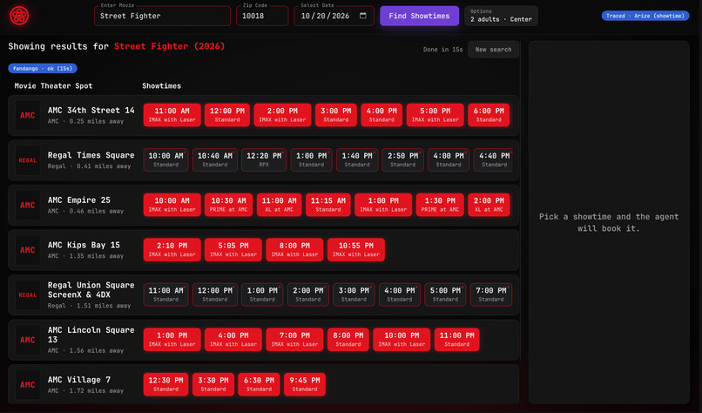The width and height of the screenshot is (702, 413).
Task: Select 1:40 PM Standard at Regal Times Square
Action: pos(357,160)
